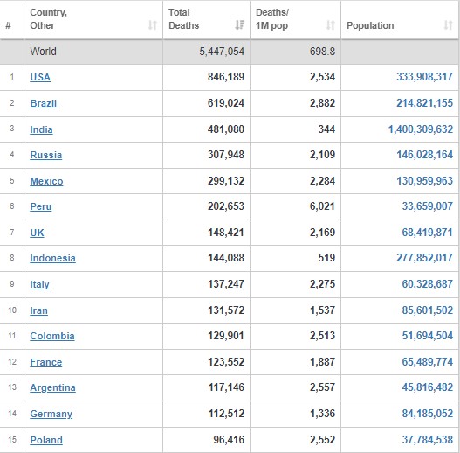
Task: Sort by Population column arrow icon
Action: (448, 25)
